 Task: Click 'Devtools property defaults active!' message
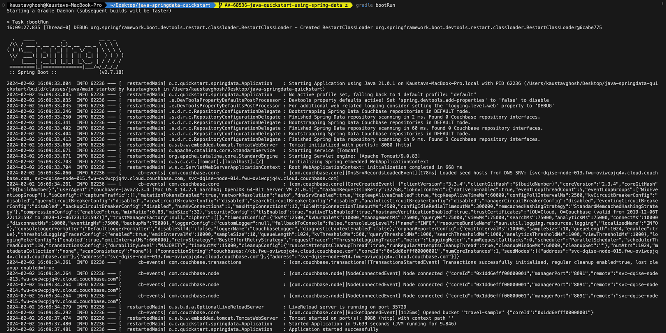click(419, 100)
